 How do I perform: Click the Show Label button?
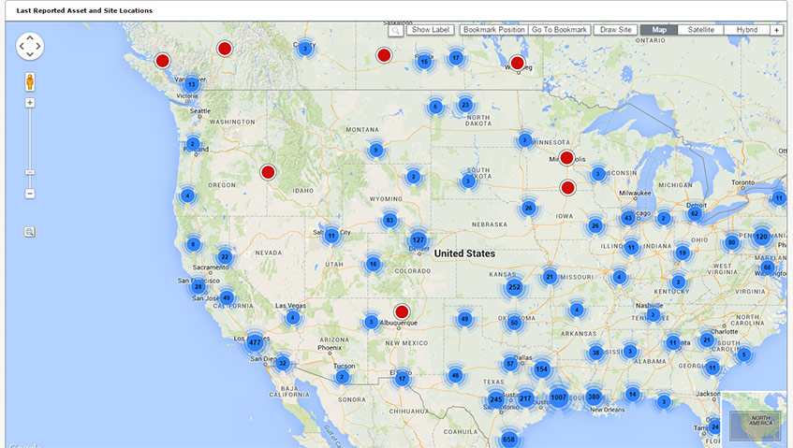pyautogui.click(x=431, y=30)
